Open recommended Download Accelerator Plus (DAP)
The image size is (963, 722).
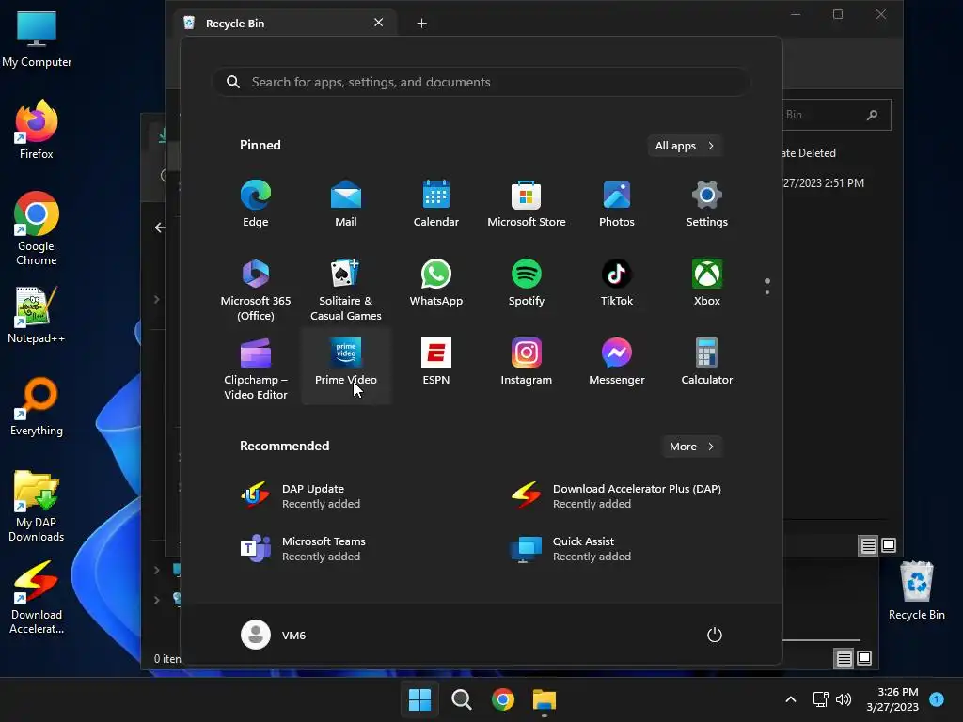617,496
